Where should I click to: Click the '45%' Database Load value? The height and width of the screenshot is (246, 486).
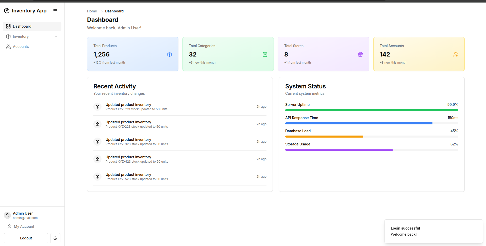click(x=454, y=131)
